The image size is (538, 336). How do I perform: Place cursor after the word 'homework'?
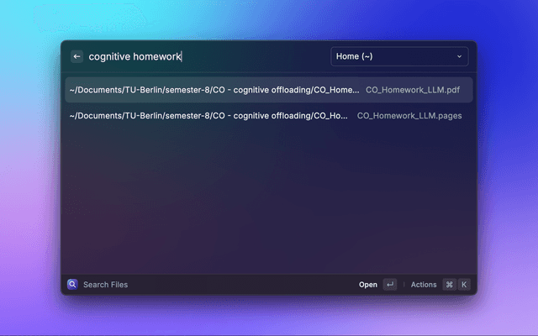pyautogui.click(x=182, y=57)
